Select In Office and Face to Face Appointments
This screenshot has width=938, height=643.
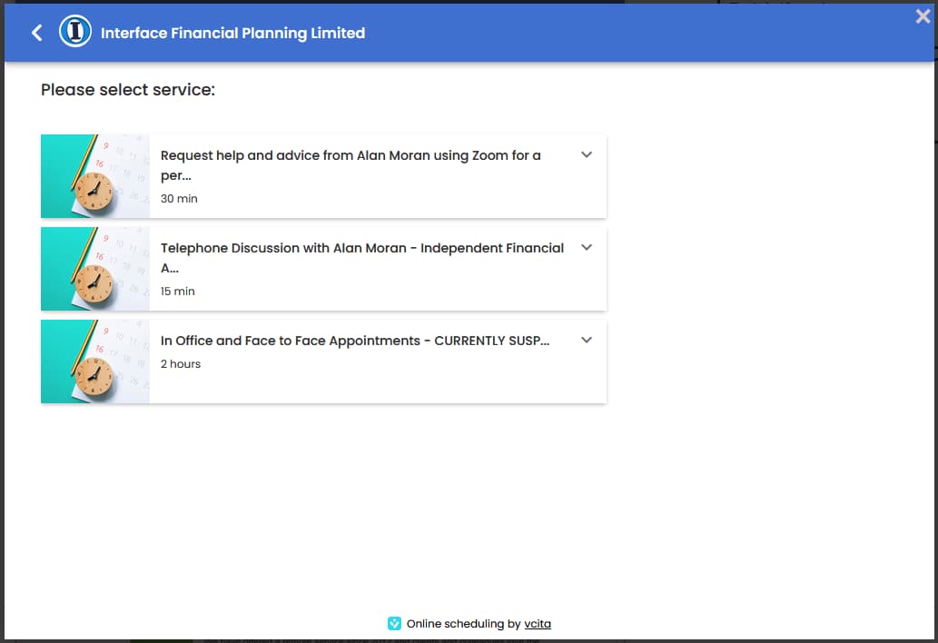pyautogui.click(x=355, y=341)
